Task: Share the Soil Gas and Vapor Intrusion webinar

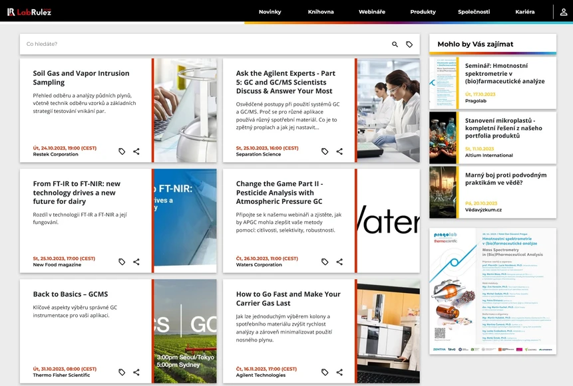Action: (x=136, y=151)
